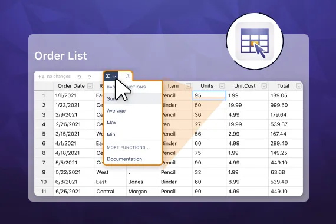Click the Total cell 149.25
Image resolution: width=336 pixels, height=224 pixels.
tap(286, 153)
